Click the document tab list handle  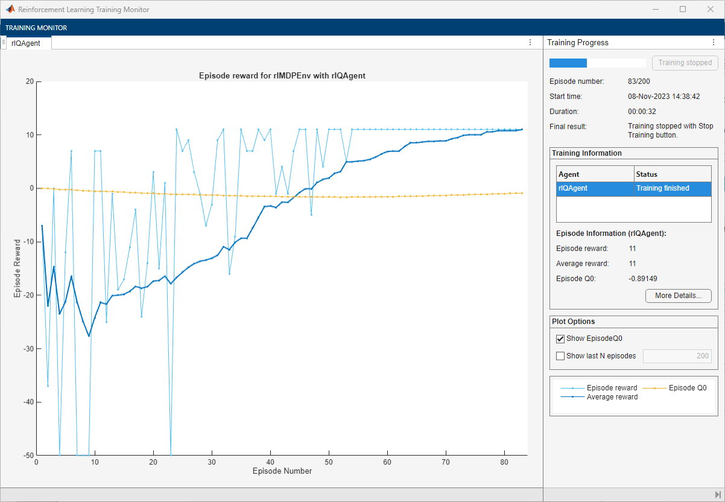tap(4, 42)
